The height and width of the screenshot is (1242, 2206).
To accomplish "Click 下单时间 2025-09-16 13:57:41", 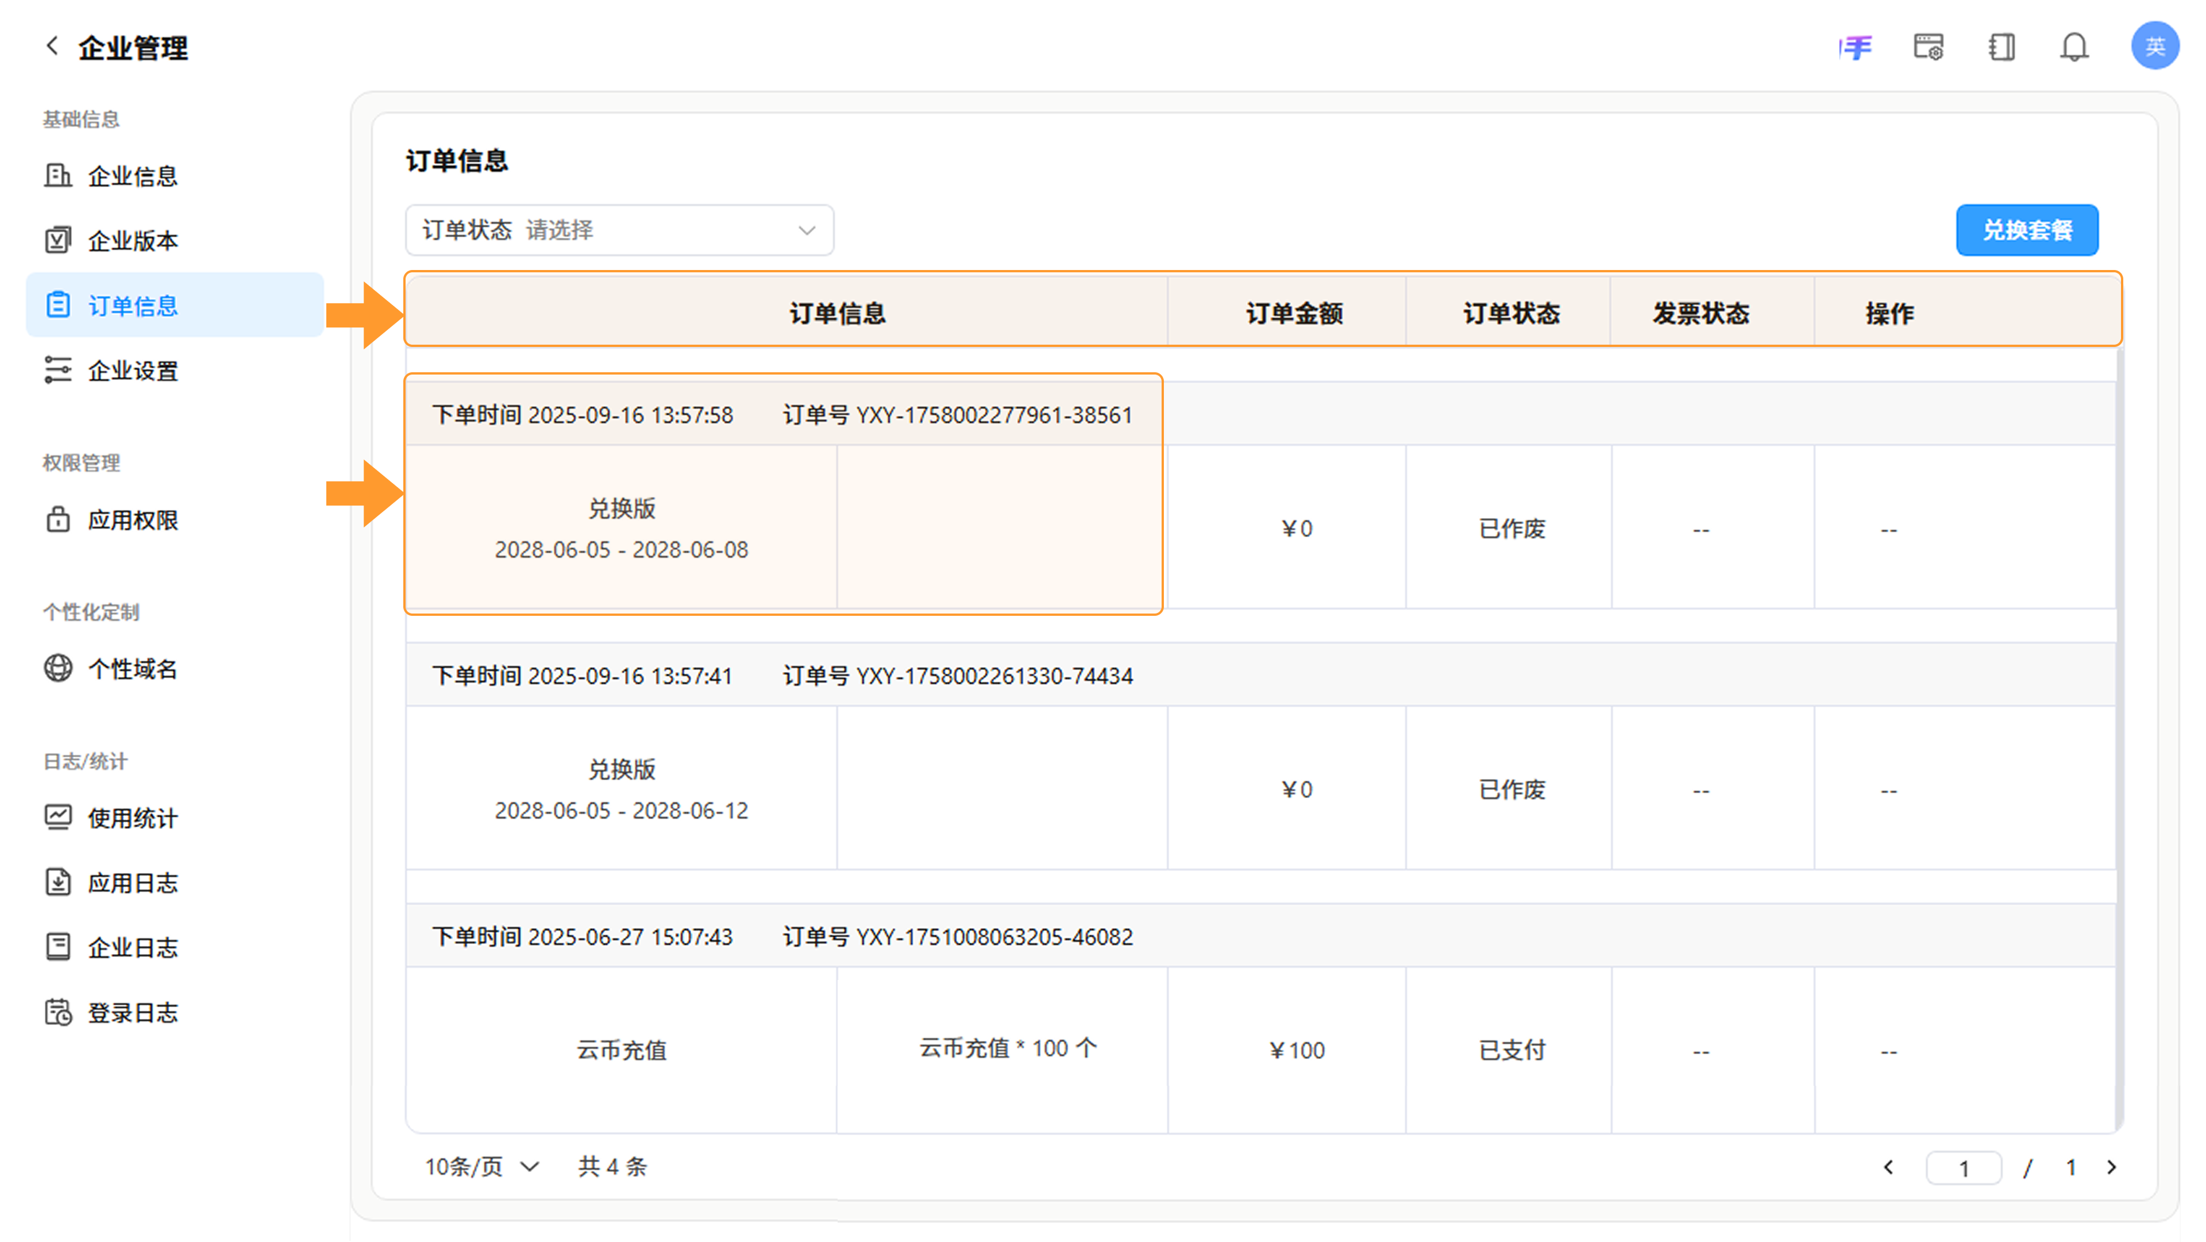I will pyautogui.click(x=583, y=676).
